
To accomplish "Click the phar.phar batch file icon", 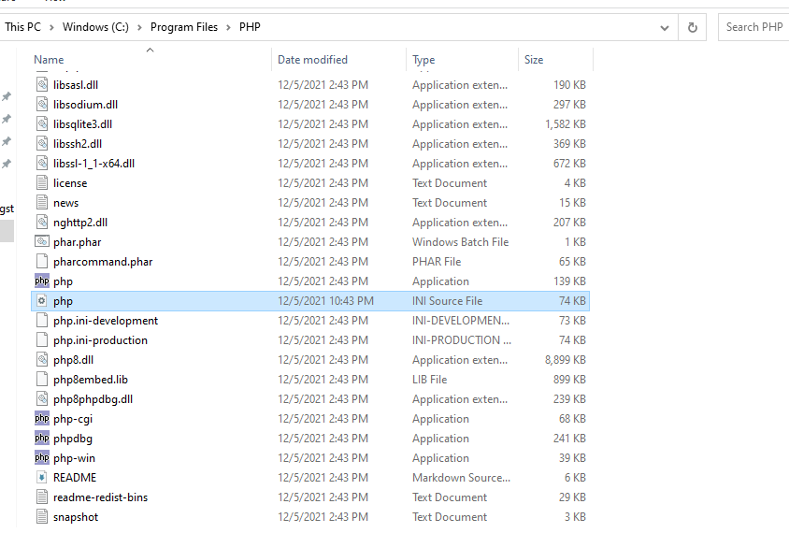I will [x=42, y=241].
